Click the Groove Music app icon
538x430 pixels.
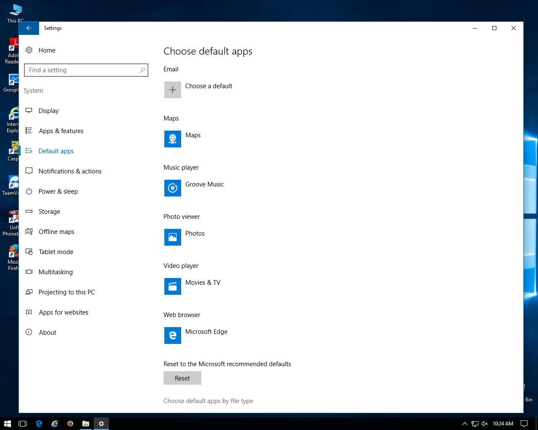(173, 188)
